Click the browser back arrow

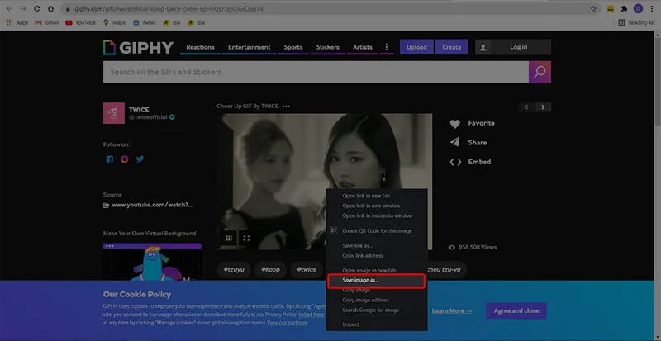(10, 9)
